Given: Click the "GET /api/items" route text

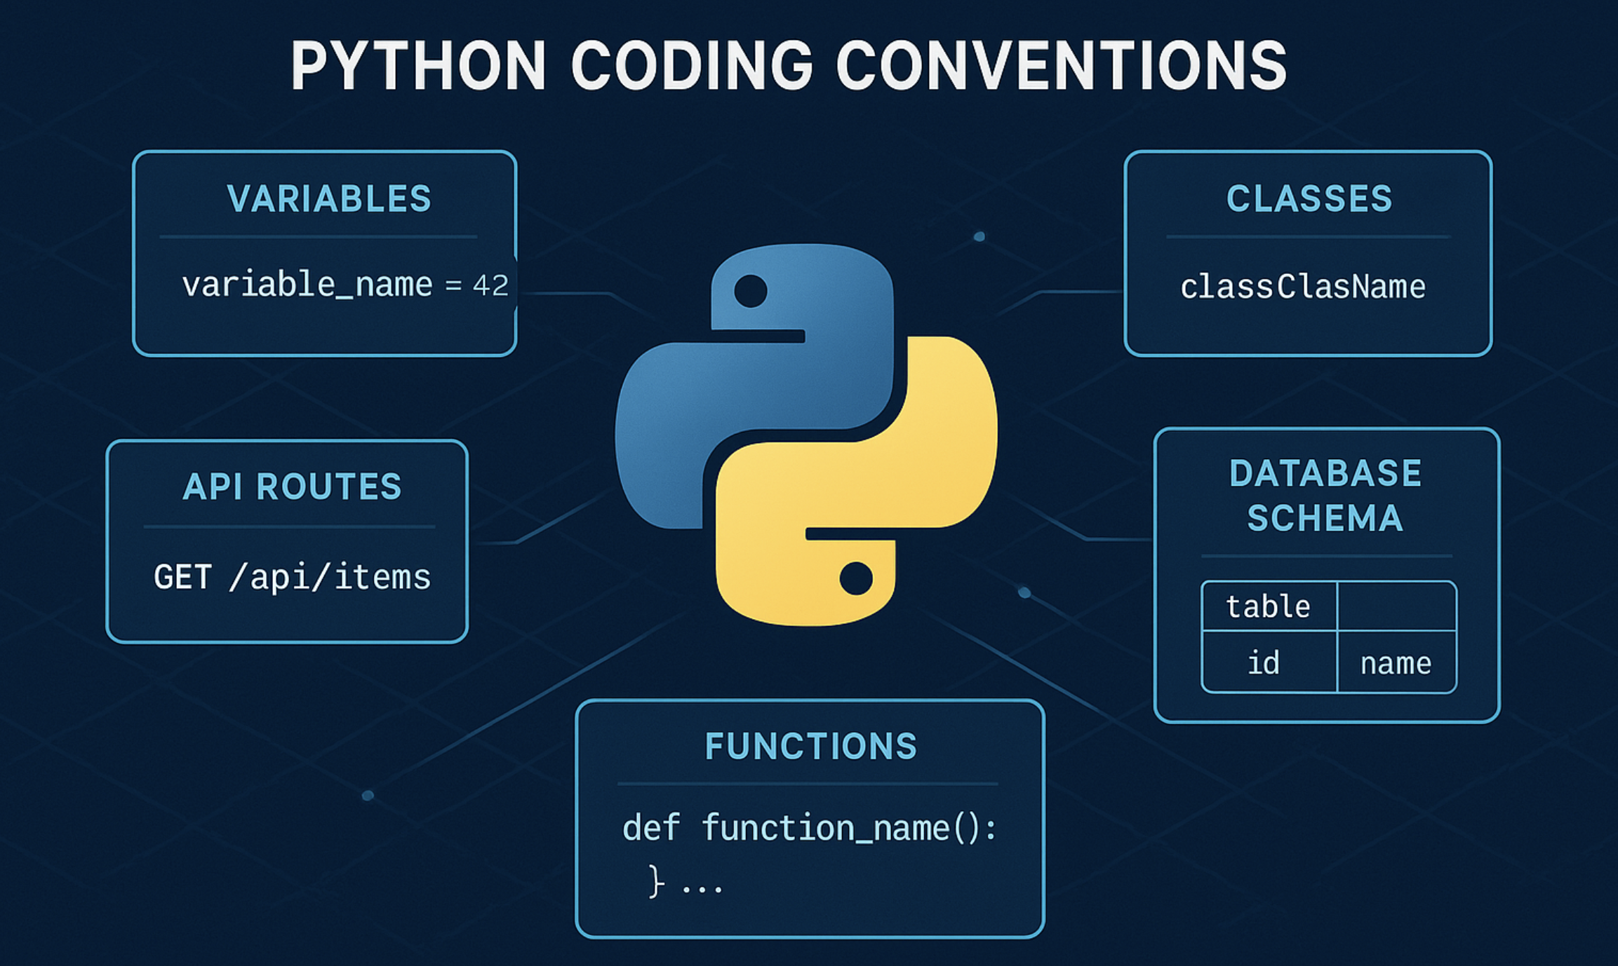Looking at the screenshot, I should pos(292,578).
